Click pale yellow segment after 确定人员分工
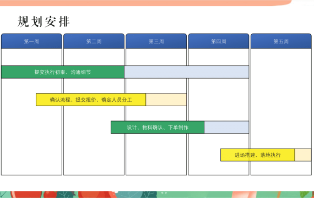314x198 pixels. click(x=166, y=100)
